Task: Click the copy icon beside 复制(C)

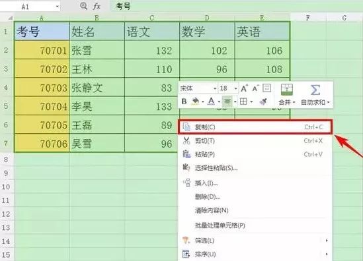Action: pyautogui.click(x=186, y=127)
